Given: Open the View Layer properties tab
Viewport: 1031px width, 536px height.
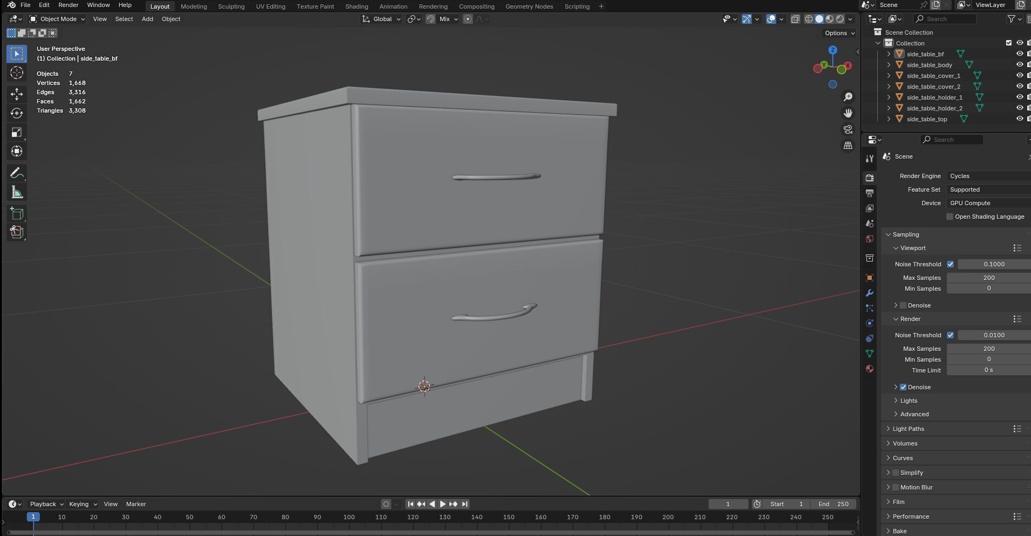Looking at the screenshot, I should (x=870, y=208).
